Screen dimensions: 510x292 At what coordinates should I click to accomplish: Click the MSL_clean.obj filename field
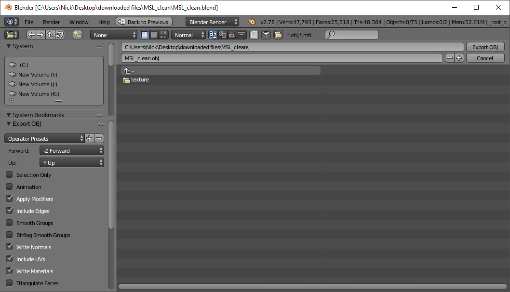(x=282, y=58)
